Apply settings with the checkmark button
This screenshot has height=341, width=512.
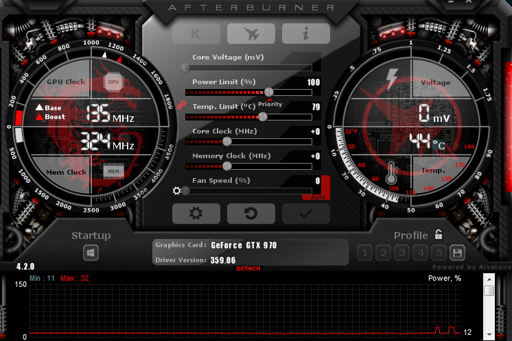[306, 214]
